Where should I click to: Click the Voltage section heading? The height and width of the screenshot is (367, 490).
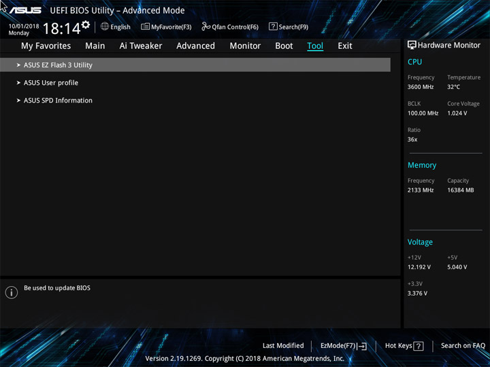(420, 242)
